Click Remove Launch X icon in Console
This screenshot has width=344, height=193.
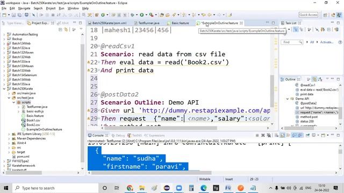[x=263, y=136]
